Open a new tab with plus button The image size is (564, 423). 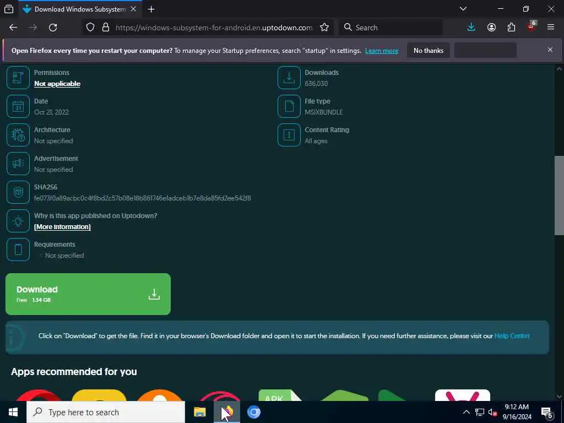pyautogui.click(x=151, y=9)
